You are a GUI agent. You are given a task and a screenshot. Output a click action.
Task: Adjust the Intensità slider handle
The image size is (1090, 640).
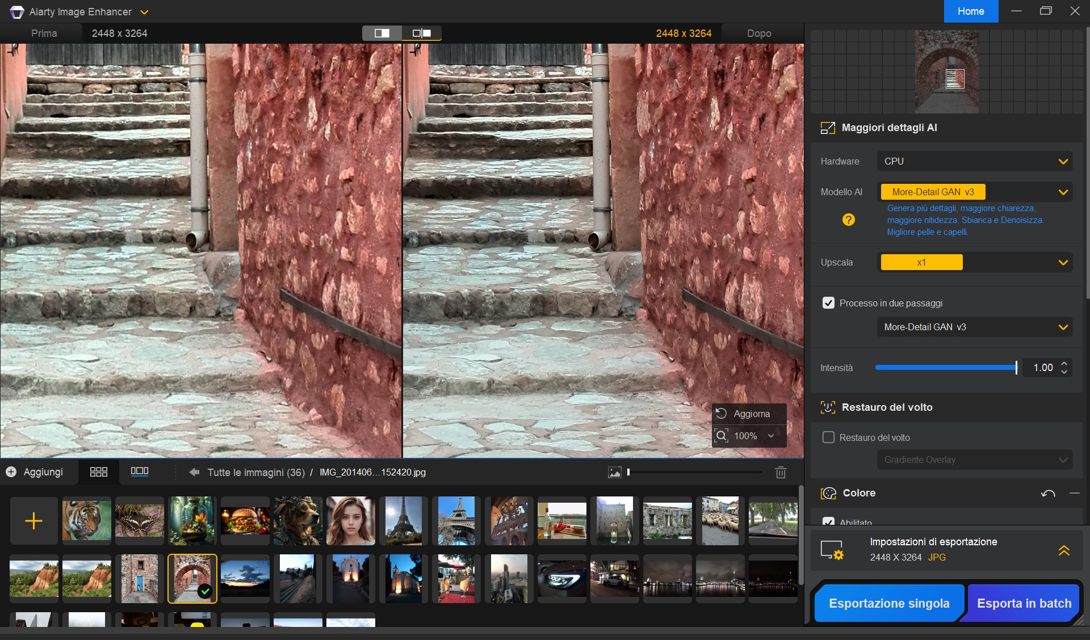coord(1016,368)
